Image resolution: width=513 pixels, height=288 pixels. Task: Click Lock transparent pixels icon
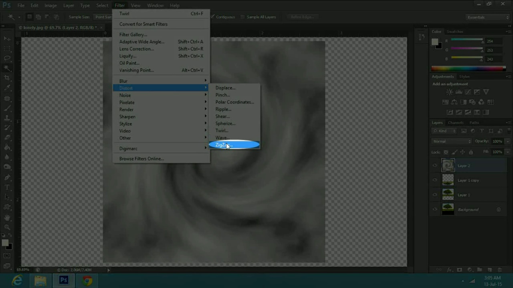pyautogui.click(x=446, y=152)
